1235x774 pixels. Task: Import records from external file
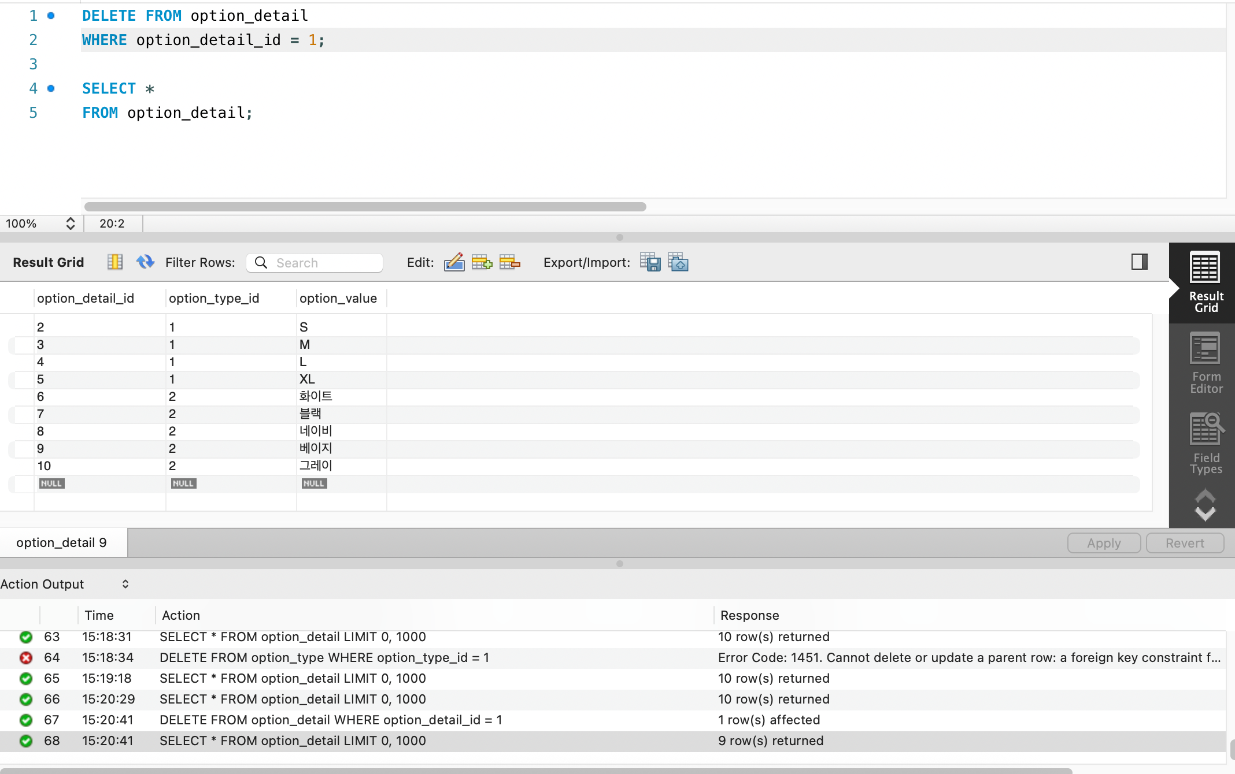pyautogui.click(x=678, y=262)
